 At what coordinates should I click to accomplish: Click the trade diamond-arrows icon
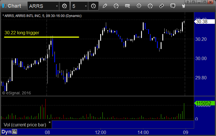(x=161, y=6)
